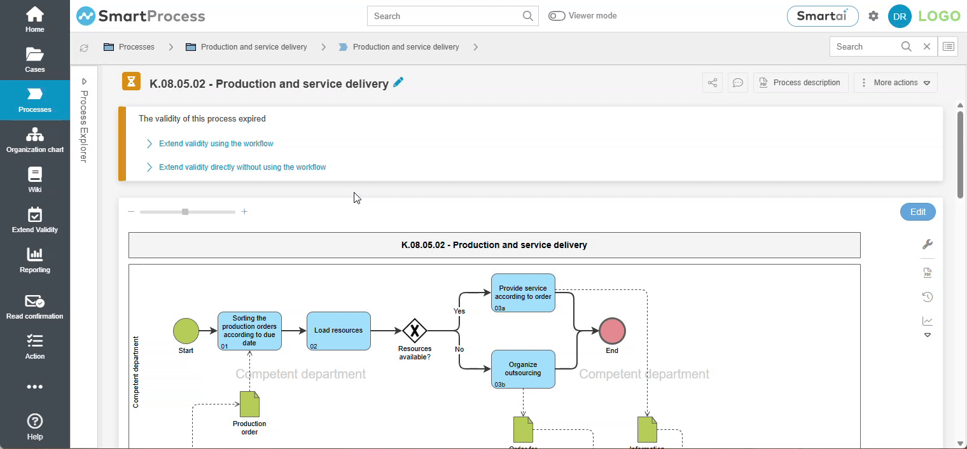This screenshot has height=449, width=967.
Task: Click the scrollbar up arrow
Action: click(960, 106)
